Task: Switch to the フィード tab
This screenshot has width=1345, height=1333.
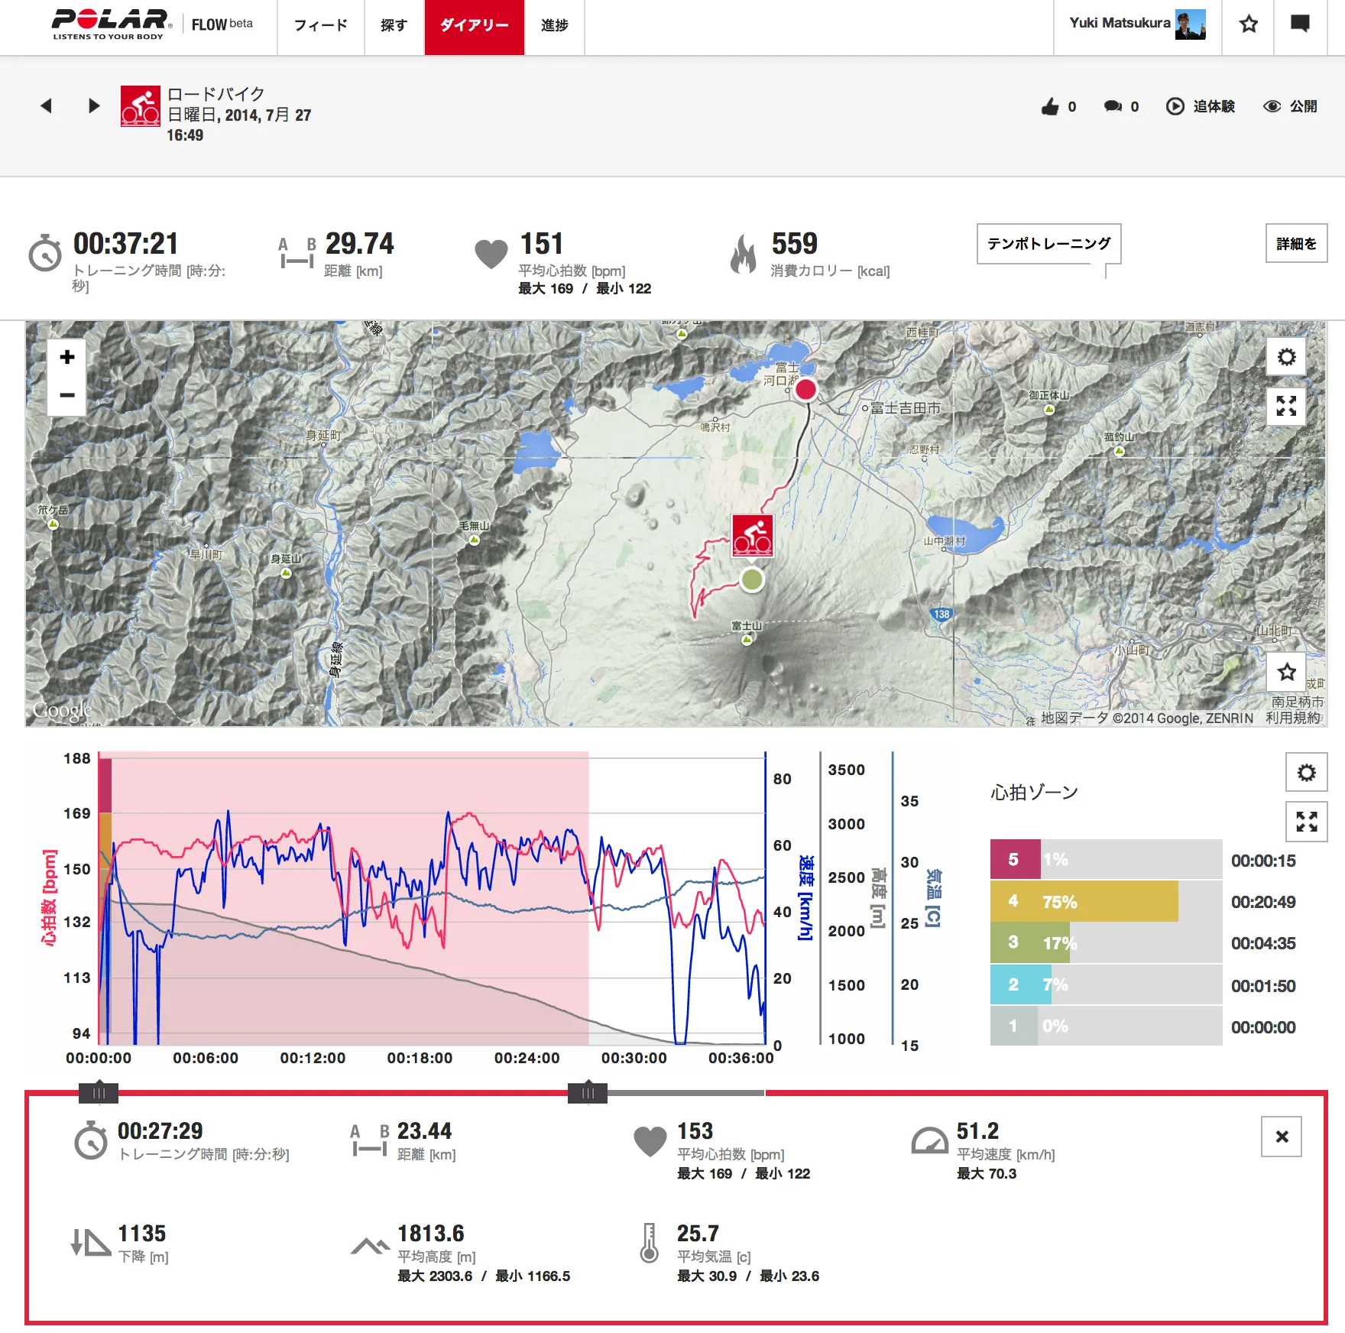Action: pos(320,25)
